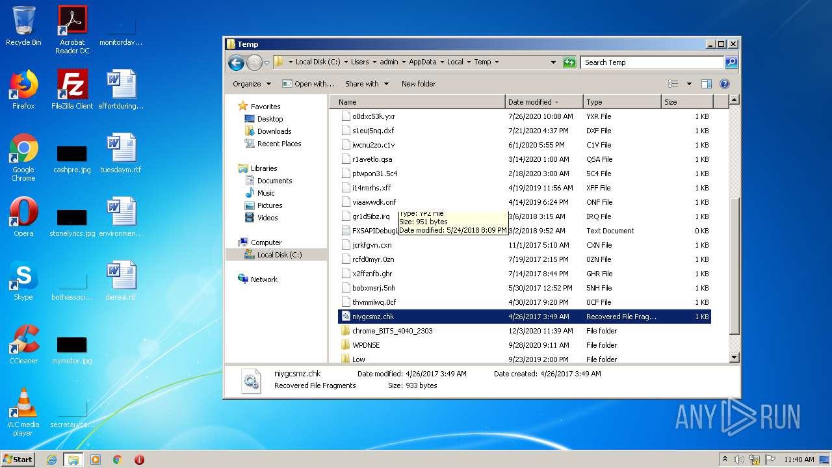Select AppData breadcrumb segment
The height and width of the screenshot is (468, 832).
coord(422,62)
